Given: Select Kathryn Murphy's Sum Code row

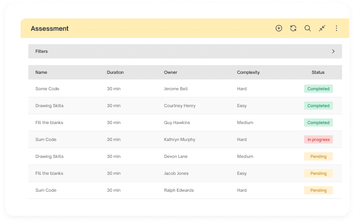Looking at the screenshot, I should 185,139.
